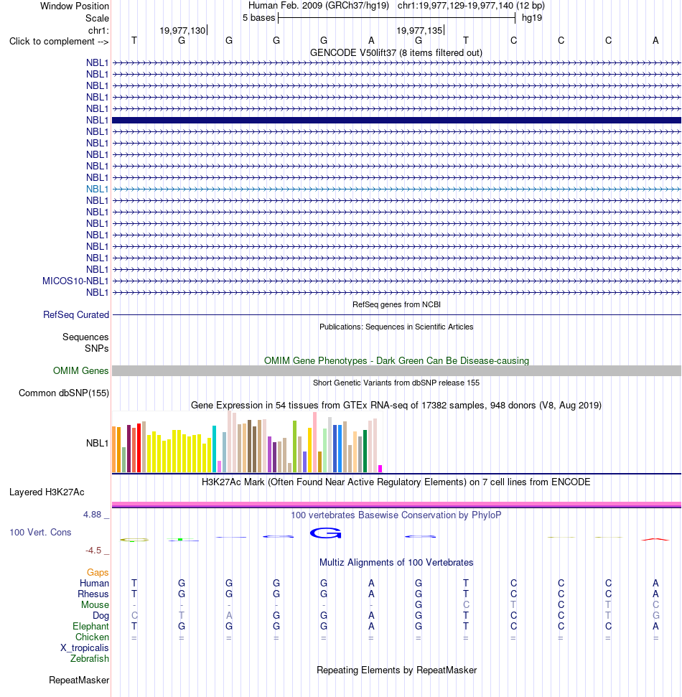Click the 19,977,130 ruler coordinate
This screenshot has height=697, width=682.
click(x=182, y=31)
